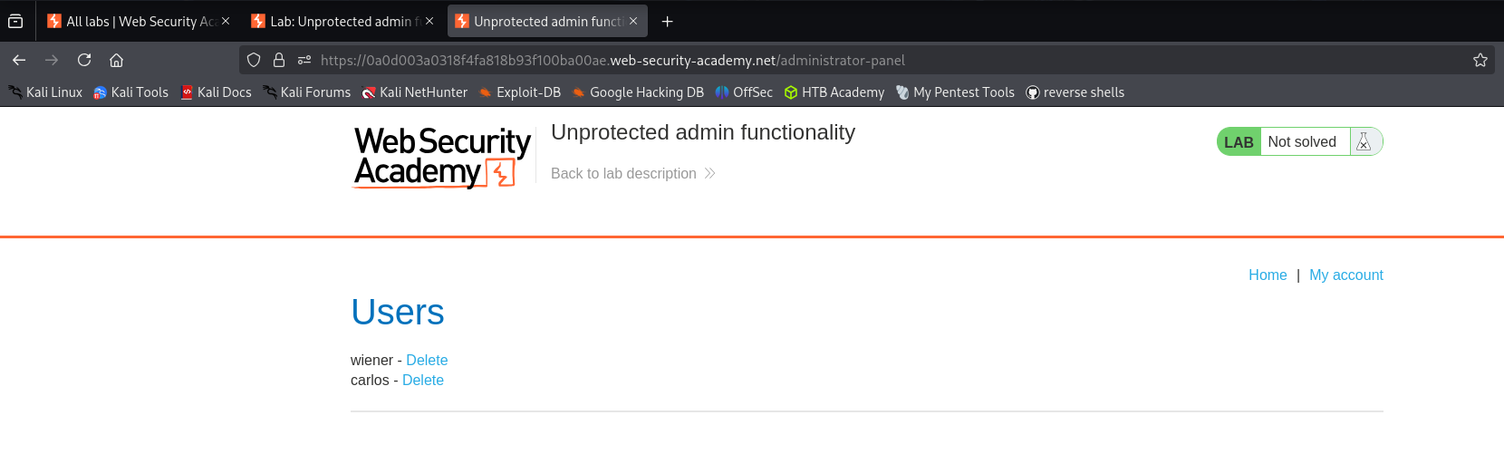The width and height of the screenshot is (1504, 473).
Task: Click the browser back arrow
Action: coord(19,60)
